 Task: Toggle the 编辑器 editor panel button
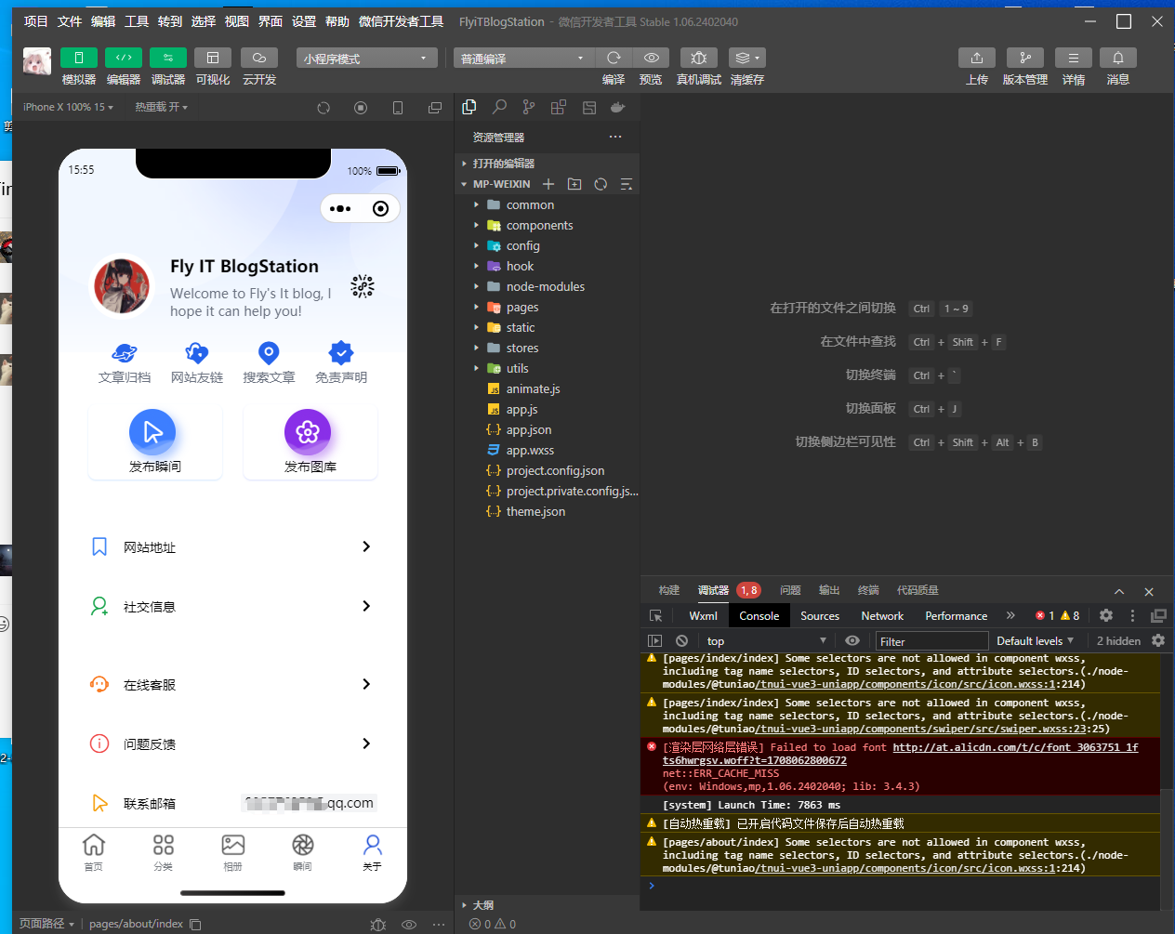tap(124, 58)
